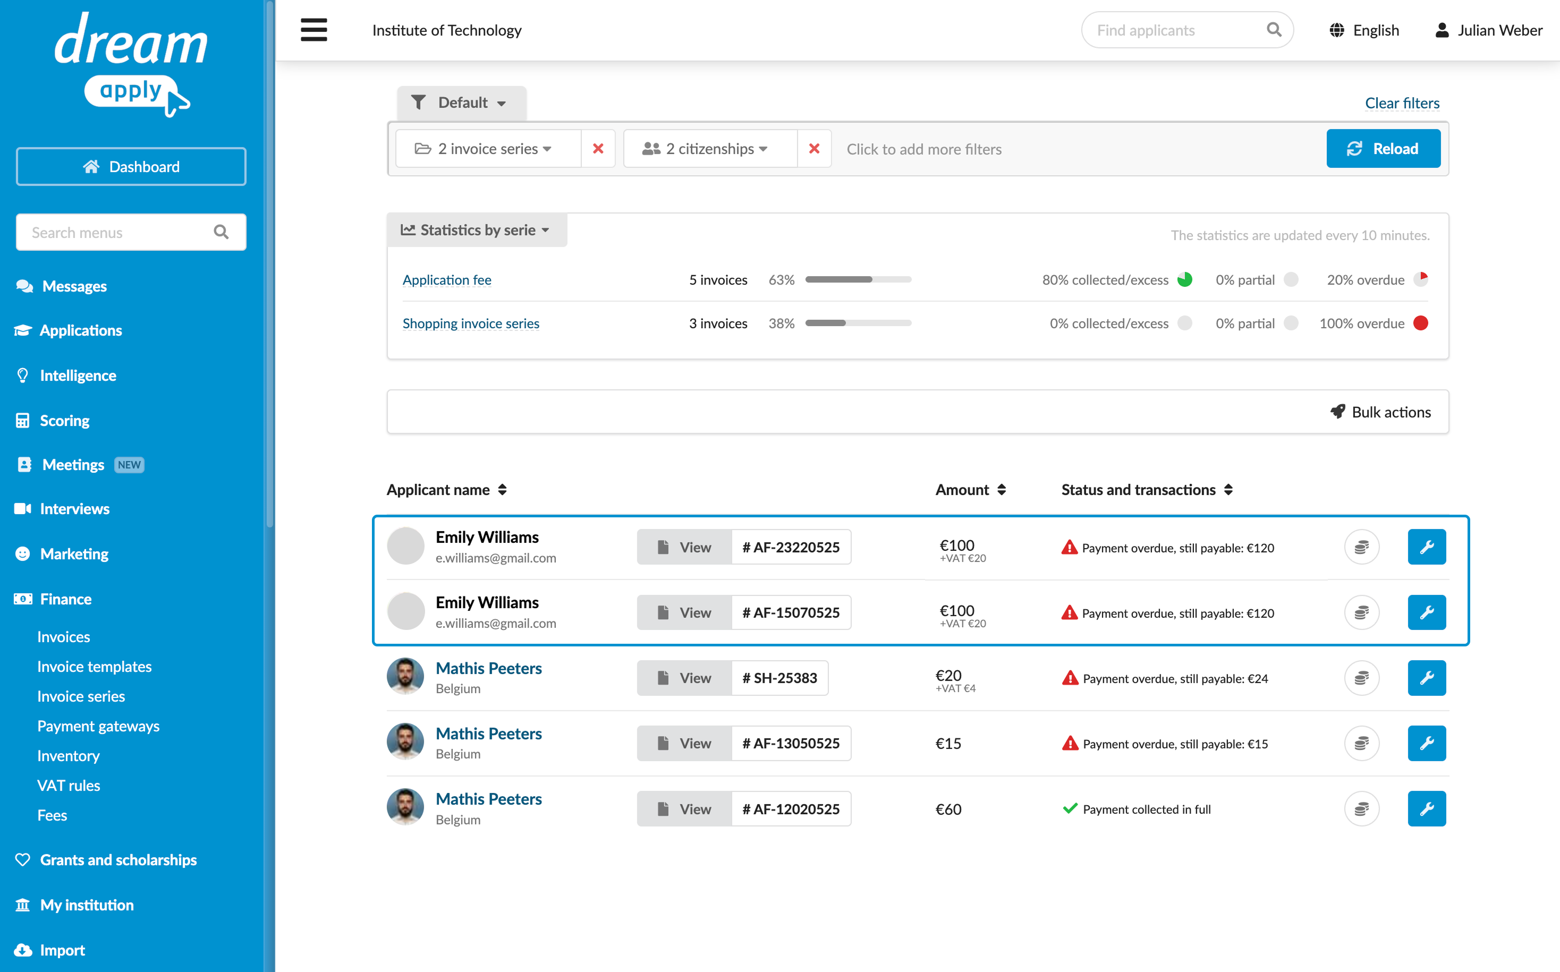Open the Julian Weber user icon

click(1442, 30)
